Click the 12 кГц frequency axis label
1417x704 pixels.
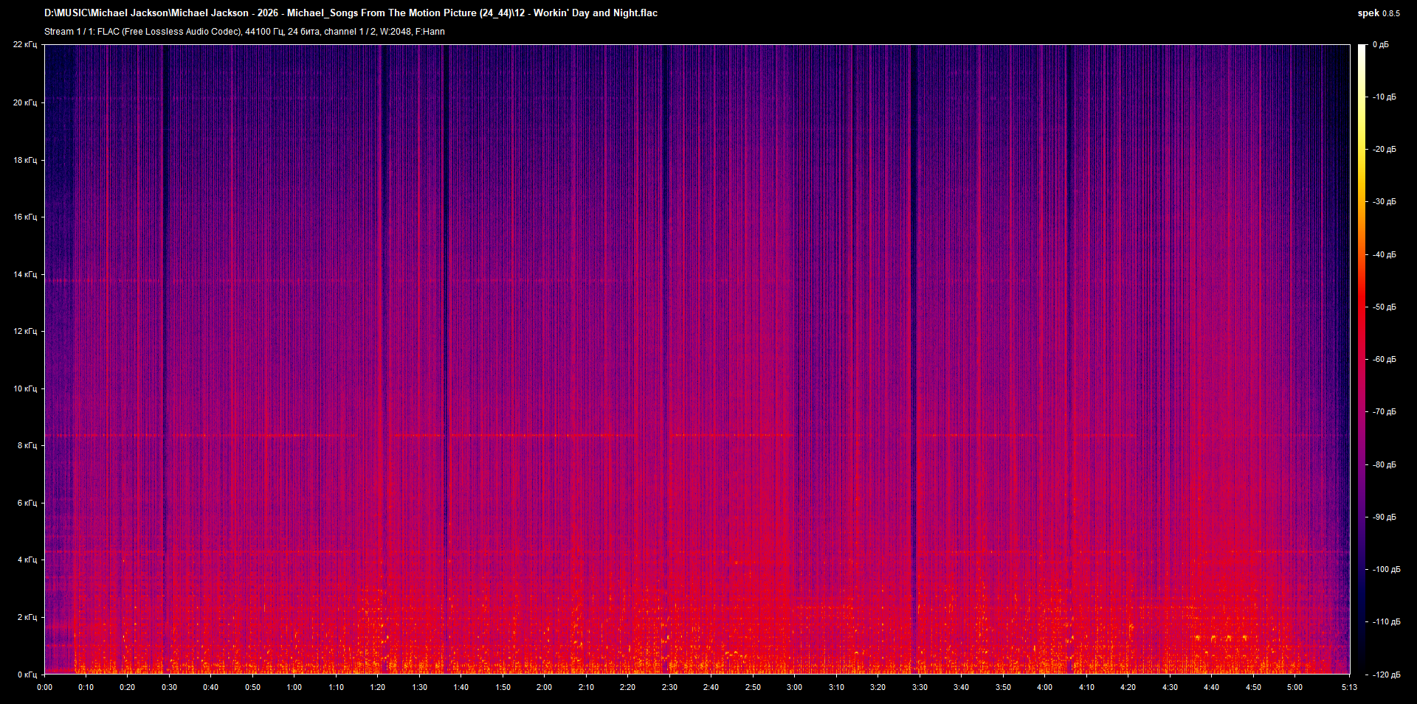tap(25, 331)
